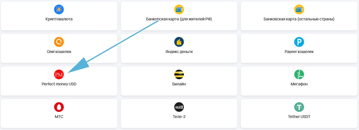Choose Банковская карта (остальные страны) option

click(299, 16)
